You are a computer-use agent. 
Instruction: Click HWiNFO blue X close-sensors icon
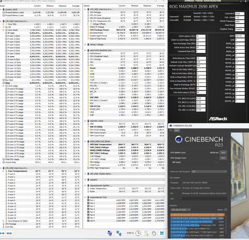[162, 233]
